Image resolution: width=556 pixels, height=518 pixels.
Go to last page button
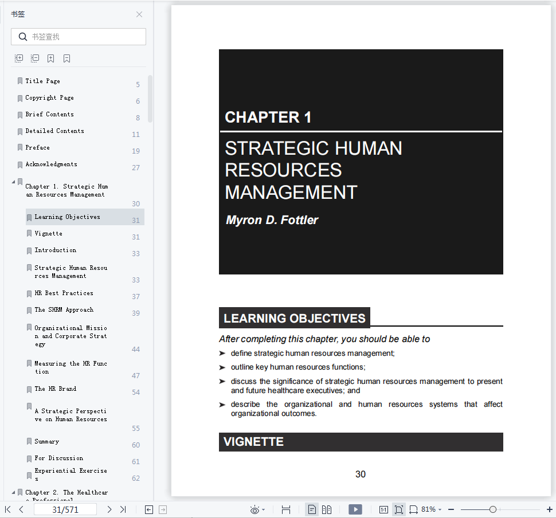coord(123,509)
